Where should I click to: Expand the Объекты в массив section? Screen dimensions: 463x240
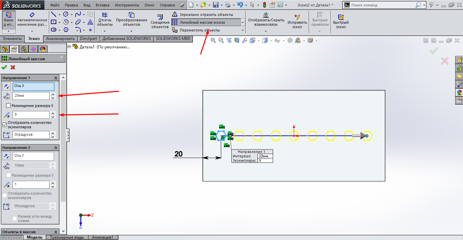point(56,232)
